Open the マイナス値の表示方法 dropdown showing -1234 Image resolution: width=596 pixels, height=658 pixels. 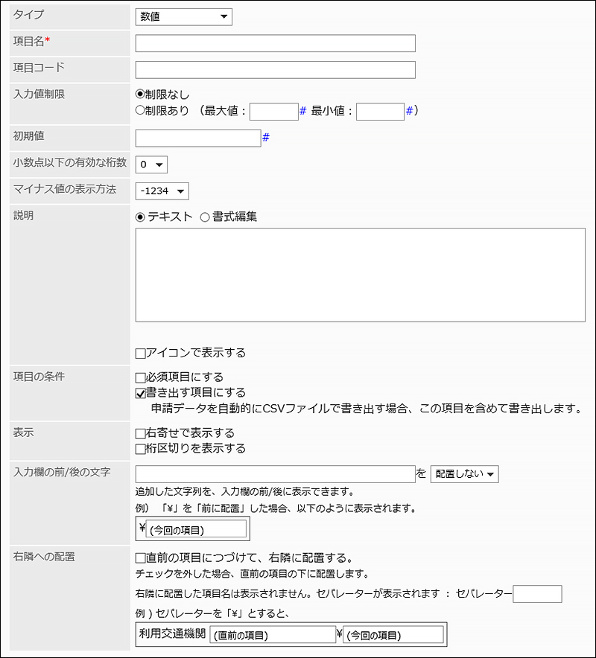click(x=162, y=191)
